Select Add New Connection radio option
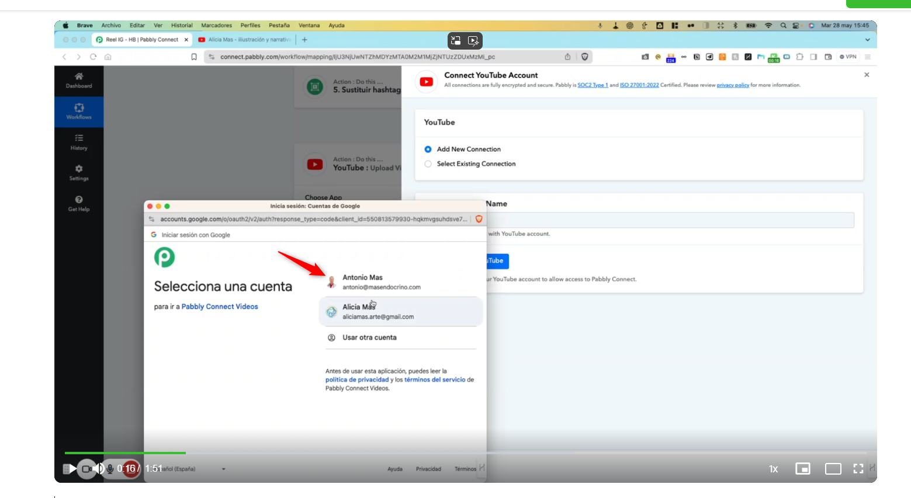 (x=428, y=149)
